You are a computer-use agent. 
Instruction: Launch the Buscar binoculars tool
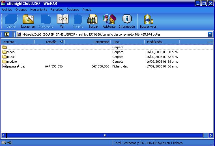click(x=93, y=21)
